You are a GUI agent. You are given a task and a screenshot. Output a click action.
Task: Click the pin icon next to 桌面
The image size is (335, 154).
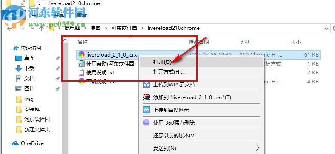57,58
